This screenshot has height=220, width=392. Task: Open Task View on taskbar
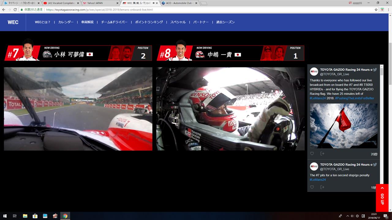pyautogui.click(x=15, y=216)
